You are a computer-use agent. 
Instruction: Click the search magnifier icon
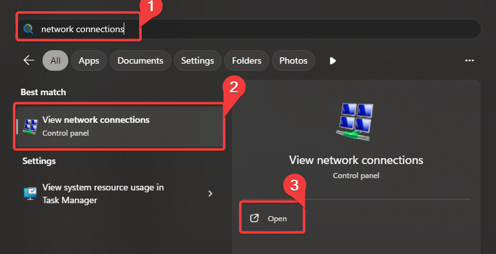(28, 29)
